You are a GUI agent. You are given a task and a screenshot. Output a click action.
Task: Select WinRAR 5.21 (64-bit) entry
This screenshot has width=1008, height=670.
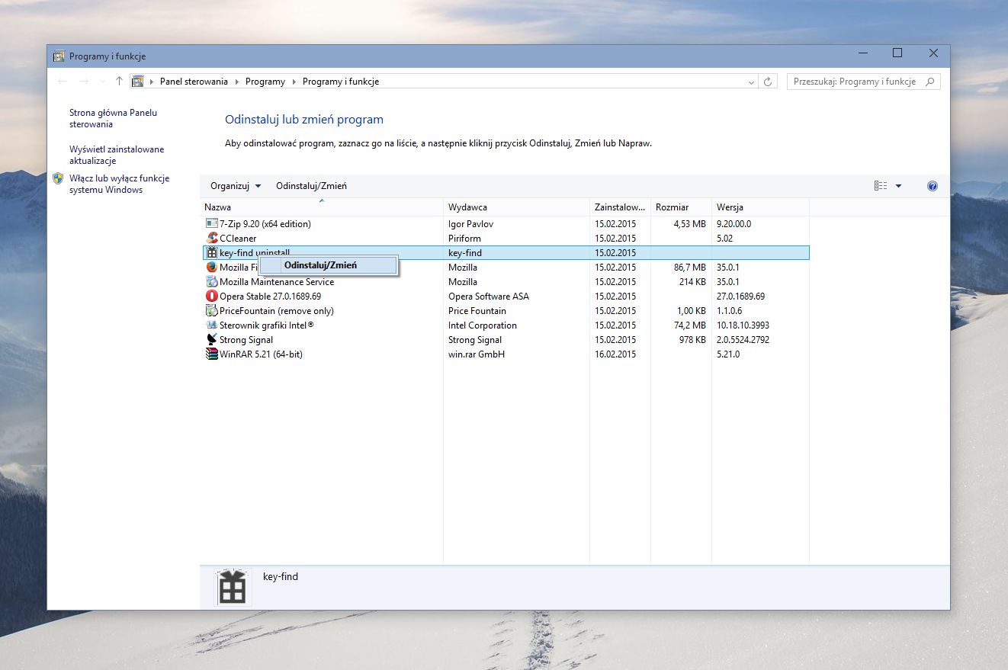tap(506, 354)
